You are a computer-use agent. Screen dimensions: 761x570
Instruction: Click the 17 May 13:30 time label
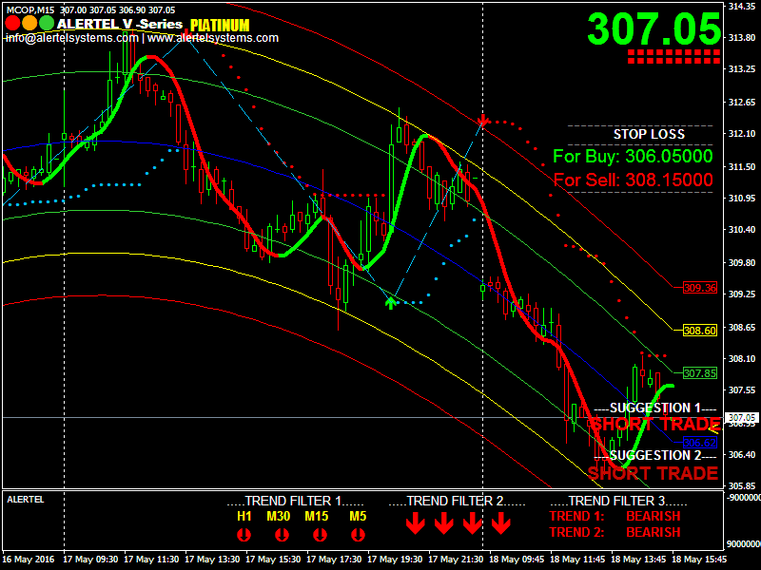212,560
